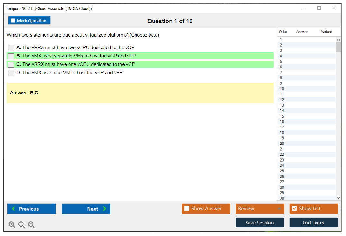Click the reset zoom magnifier icon
346x236 pixels.
[x=22, y=225]
